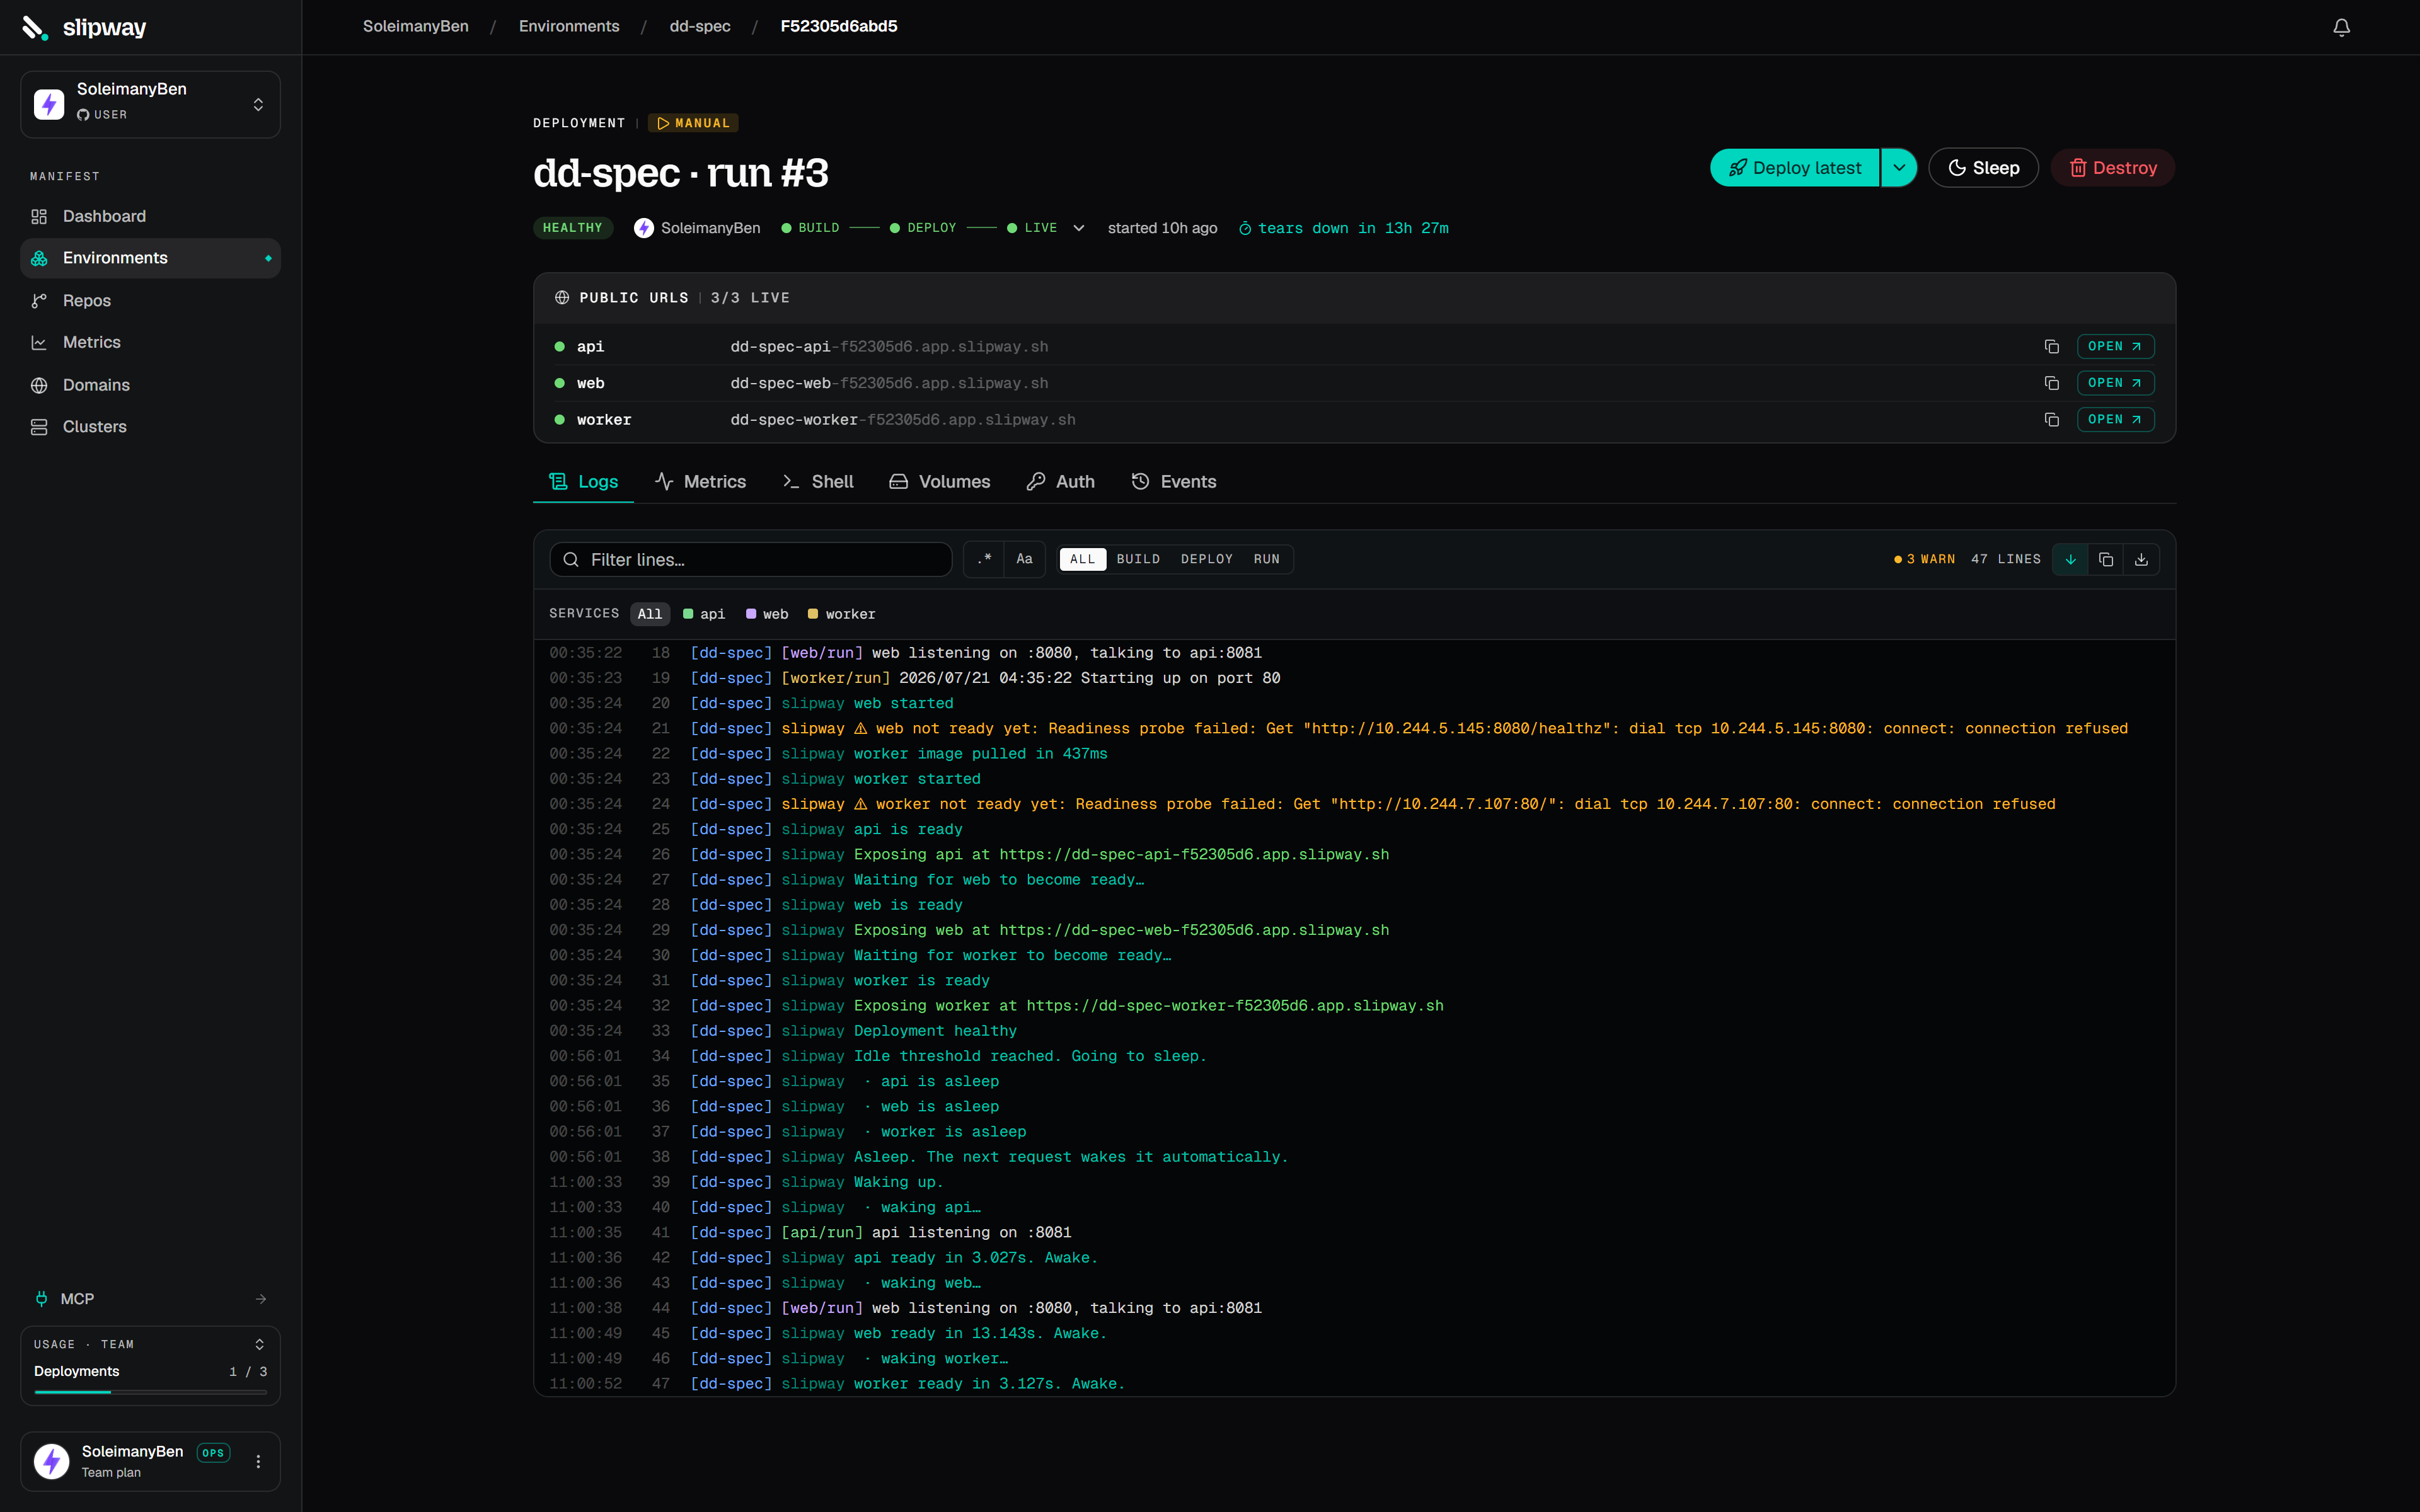Click the Deployments usage progress bar
The image size is (2420, 1512).
(x=150, y=1391)
